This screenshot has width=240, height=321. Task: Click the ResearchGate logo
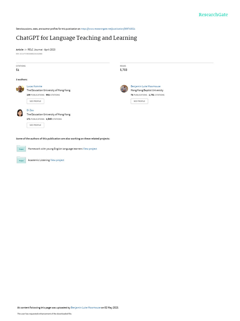[x=213, y=14]
